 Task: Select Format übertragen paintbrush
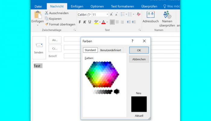[x=46, y=24]
